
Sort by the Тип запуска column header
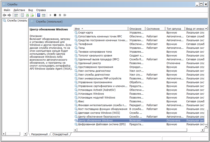pos(175,29)
